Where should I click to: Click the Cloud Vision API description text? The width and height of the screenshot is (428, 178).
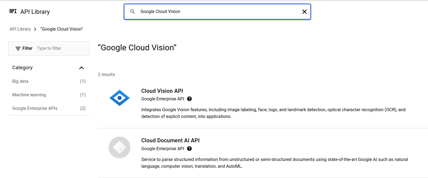coord(273,113)
